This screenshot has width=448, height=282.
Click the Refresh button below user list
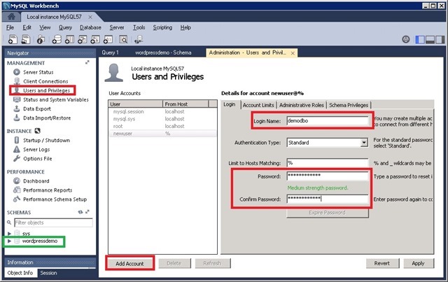point(212,263)
